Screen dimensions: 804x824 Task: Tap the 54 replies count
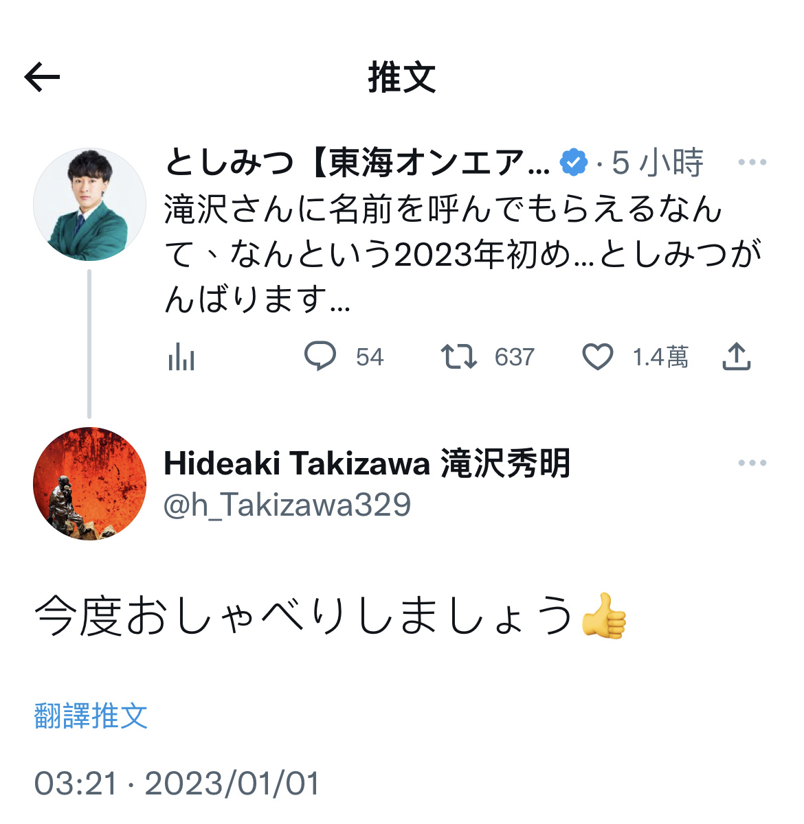click(x=370, y=357)
